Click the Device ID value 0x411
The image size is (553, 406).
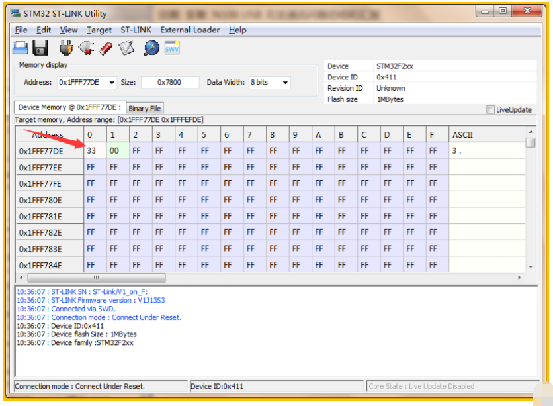coord(386,77)
